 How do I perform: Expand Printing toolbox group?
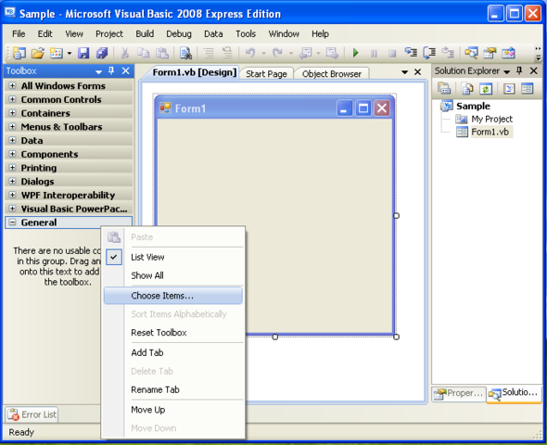[12, 168]
